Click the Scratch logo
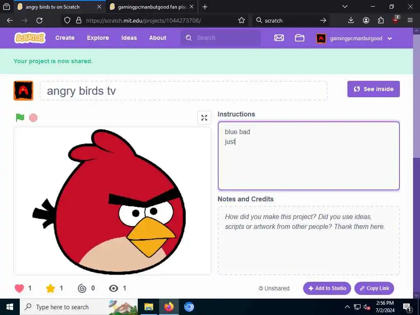Screen dimensions: 420x315 [x=30, y=38]
